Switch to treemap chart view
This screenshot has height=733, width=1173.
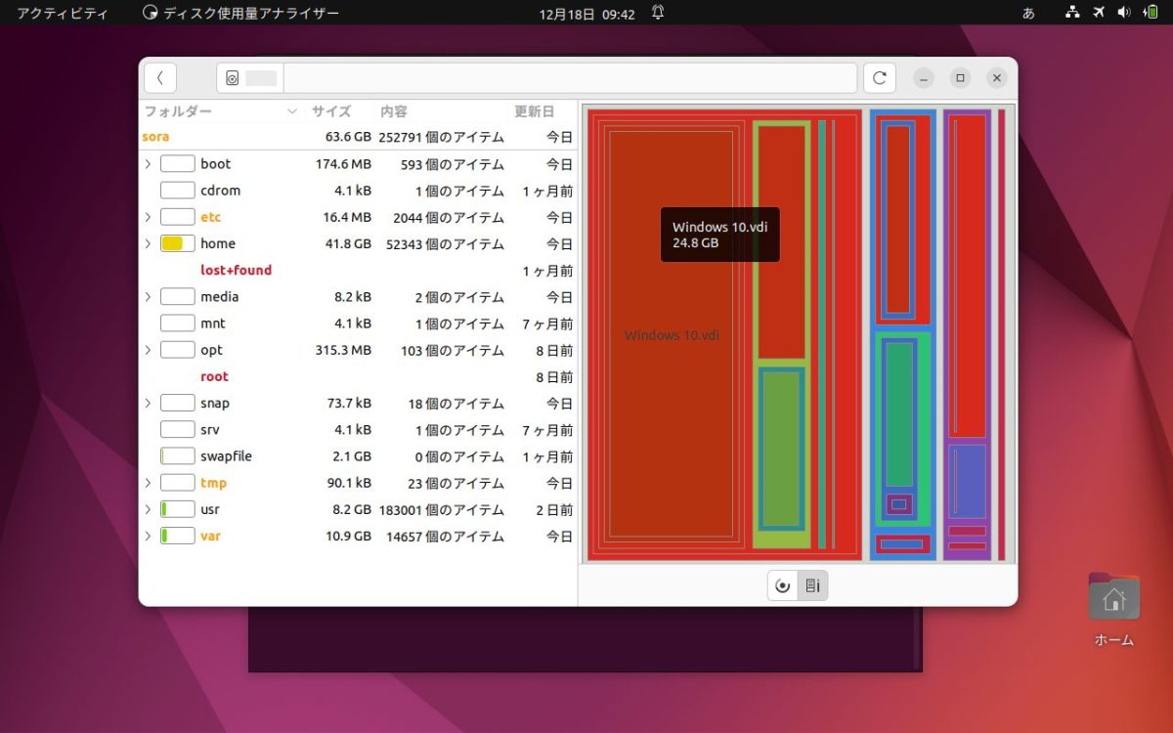[x=812, y=585]
